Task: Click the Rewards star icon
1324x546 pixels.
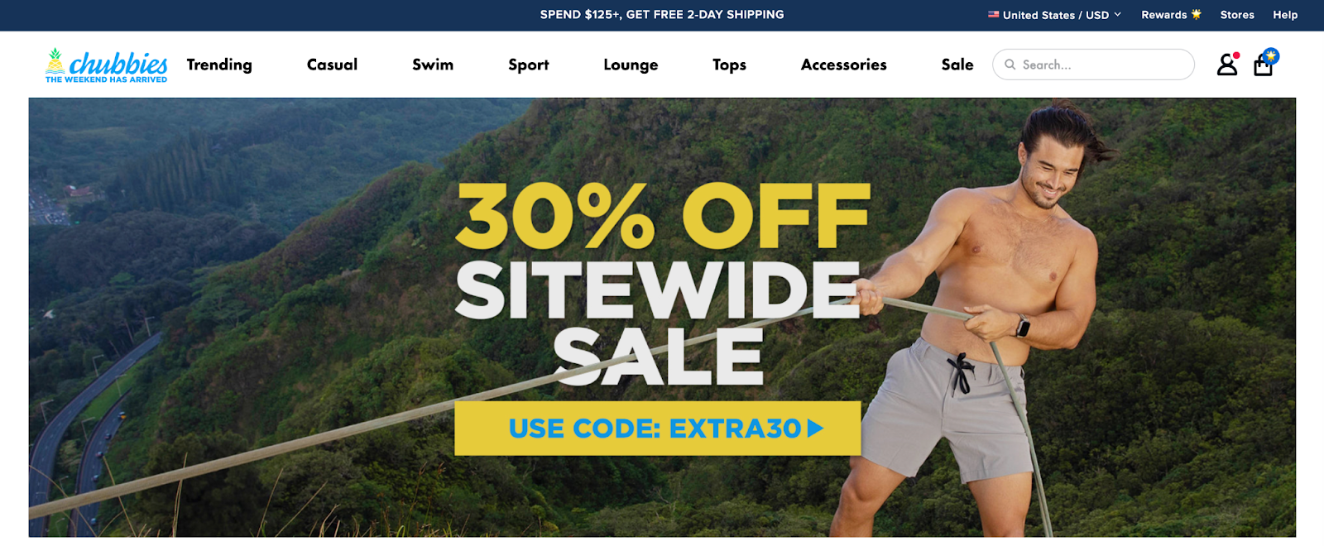Action: point(1196,14)
